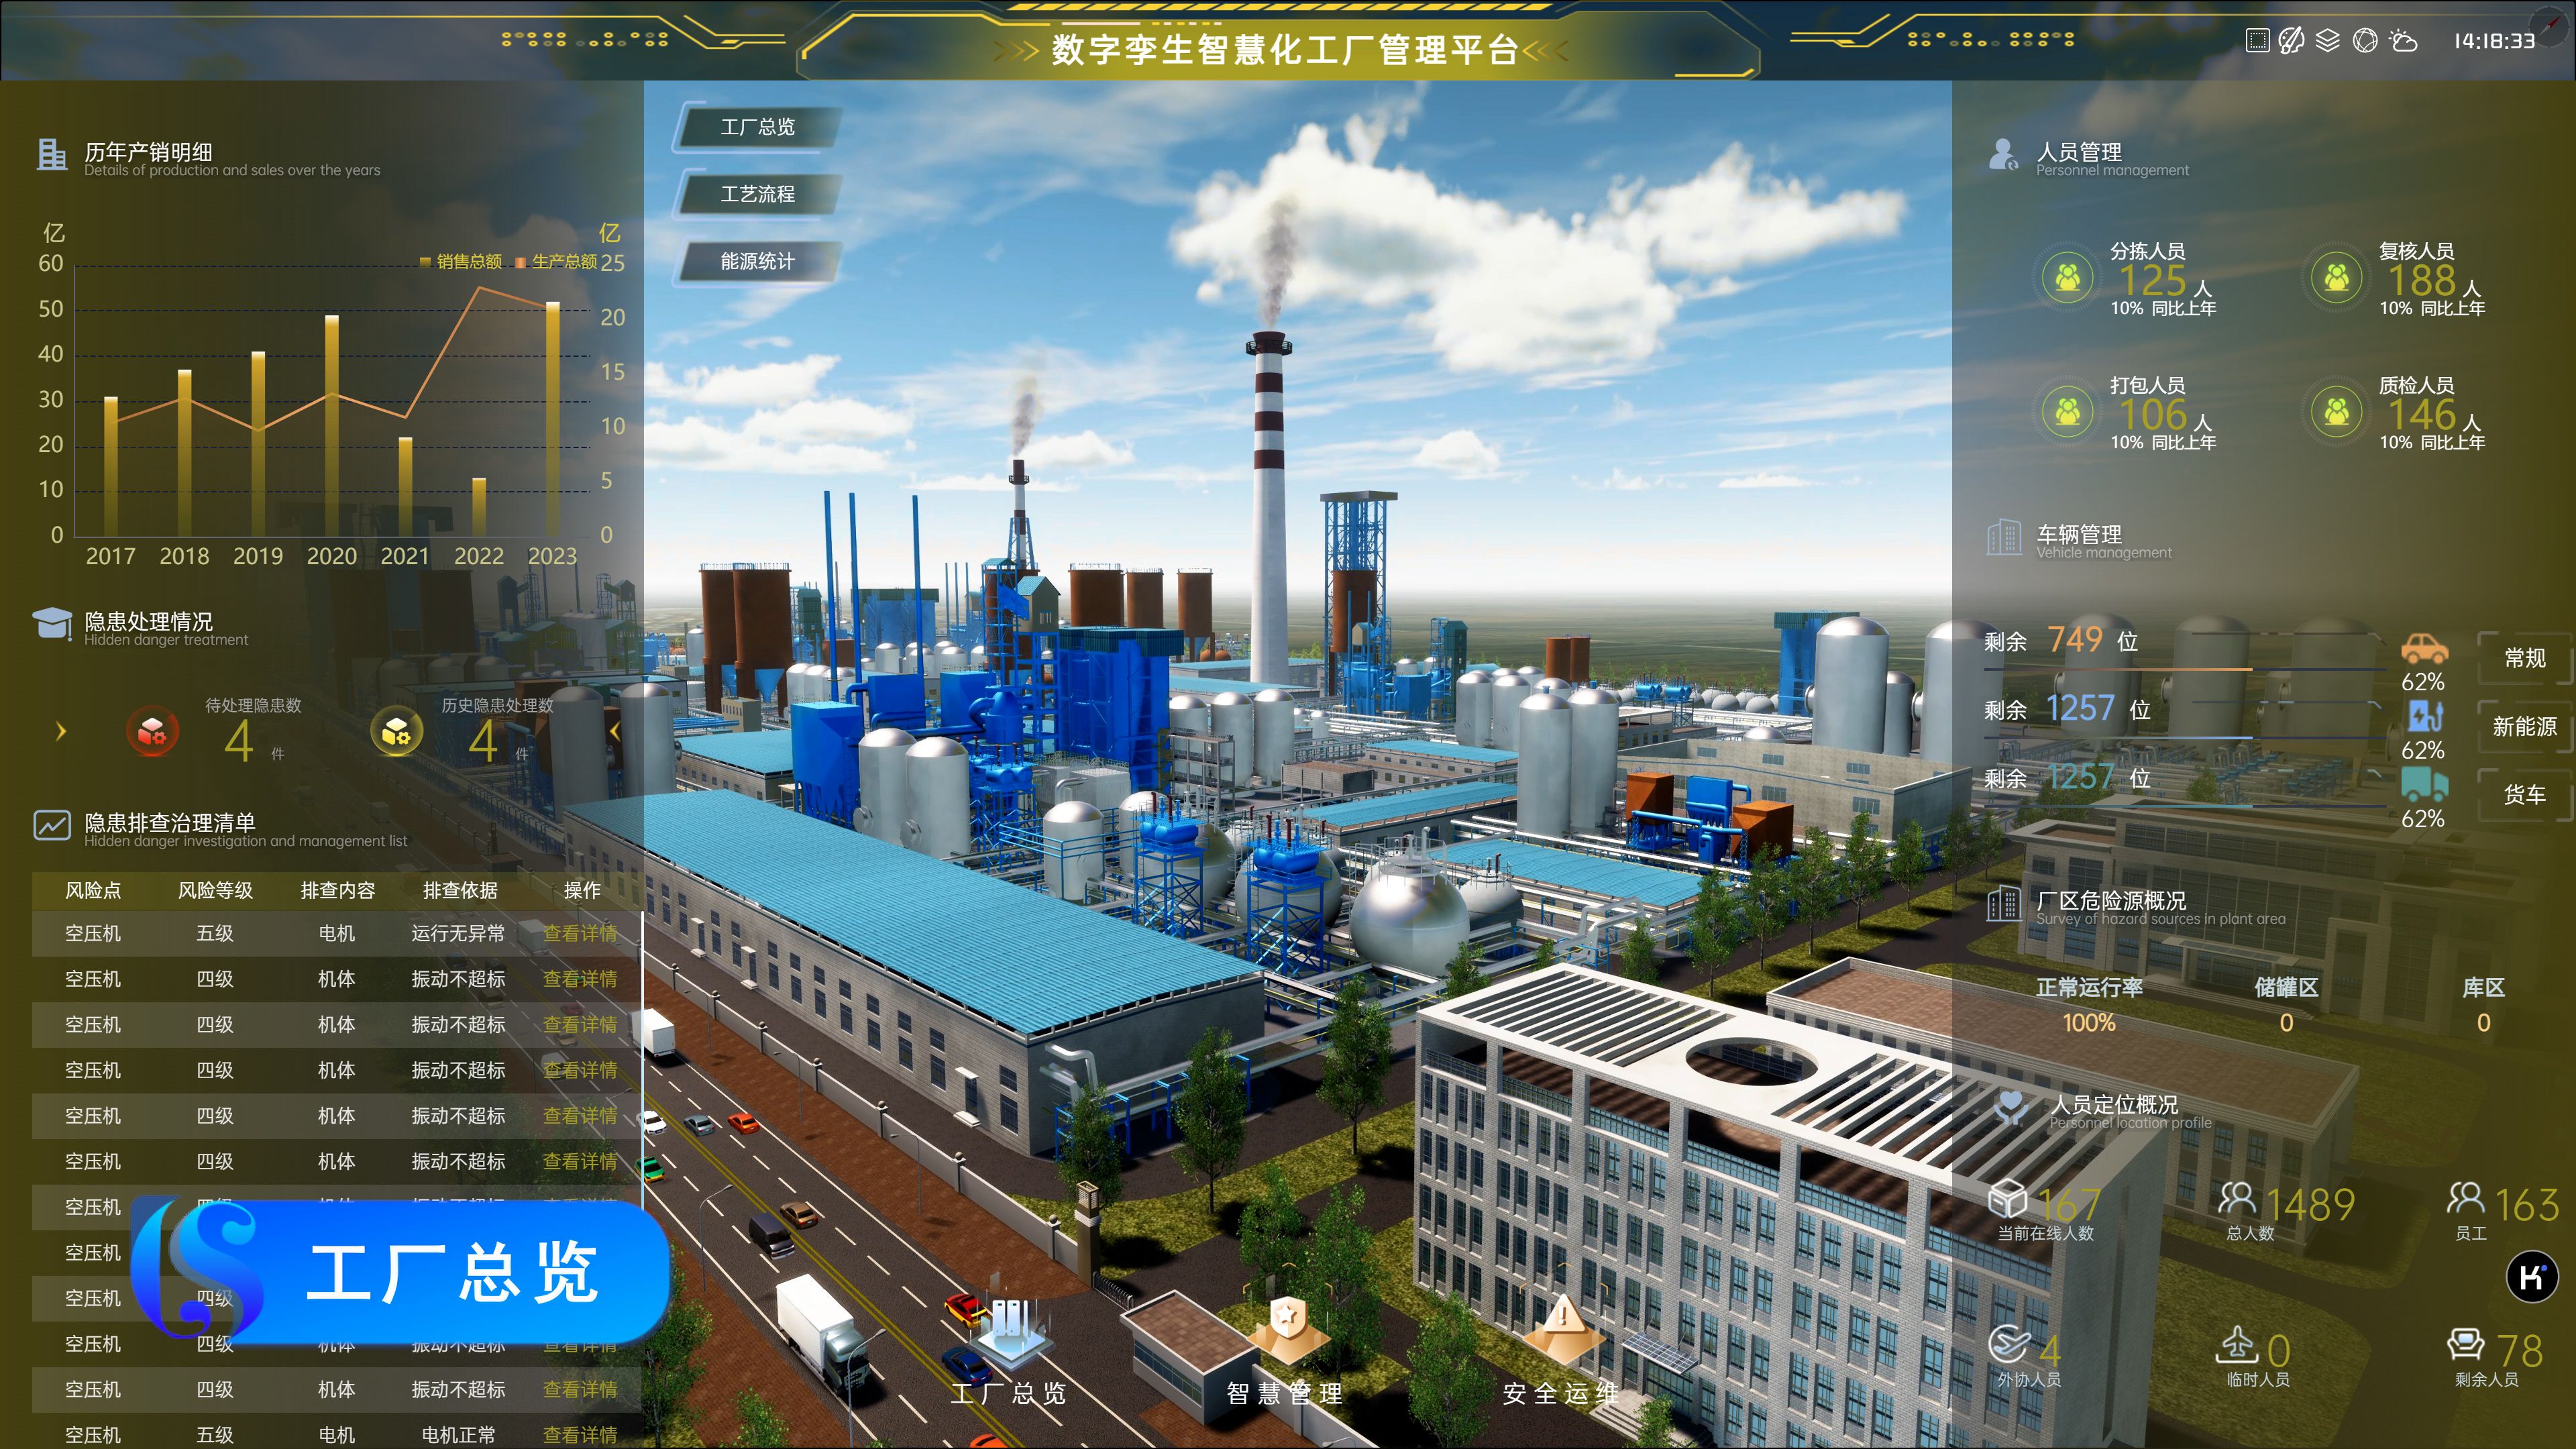The width and height of the screenshot is (2576, 1449).
Task: Click the 749 remaining spaces value
Action: (x=2075, y=639)
